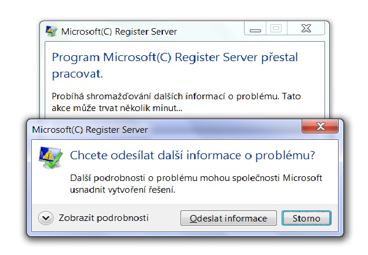Image resolution: width=368 pixels, height=255 pixels.
Task: Cancel with the "Storno" button
Action: (x=306, y=219)
